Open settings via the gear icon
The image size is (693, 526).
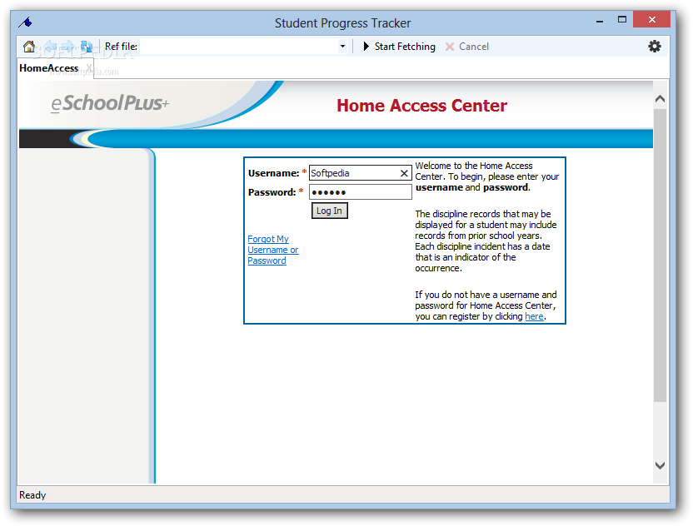tap(655, 47)
